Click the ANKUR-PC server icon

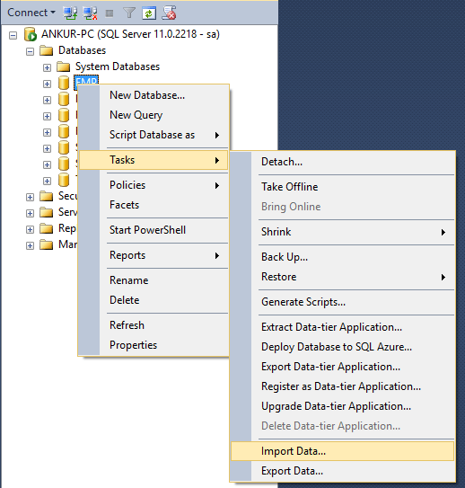click(x=31, y=34)
